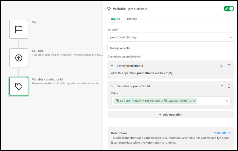Toggle the green link switch off
This screenshot has height=151, width=238.
click(x=229, y=9)
